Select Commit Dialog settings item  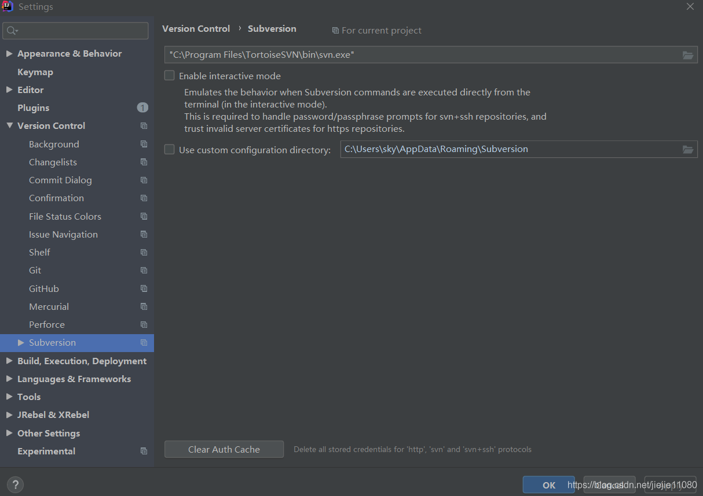(60, 180)
